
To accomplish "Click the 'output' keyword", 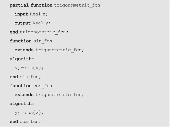I will (23, 23).
